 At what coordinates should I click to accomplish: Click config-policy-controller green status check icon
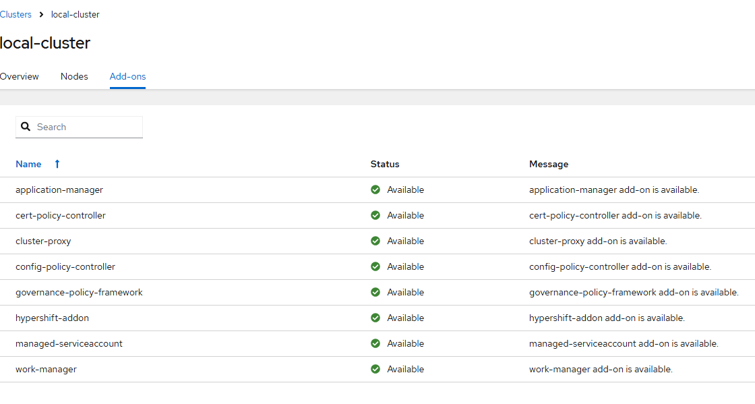pos(375,266)
